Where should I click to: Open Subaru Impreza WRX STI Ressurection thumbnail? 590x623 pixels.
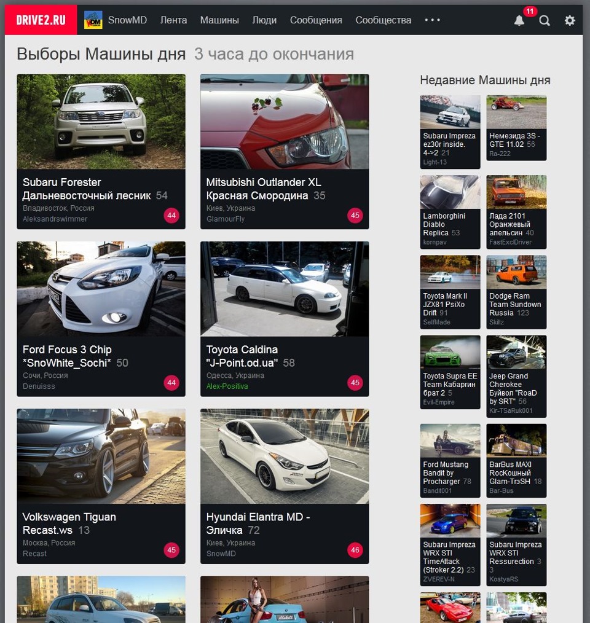coord(516,520)
